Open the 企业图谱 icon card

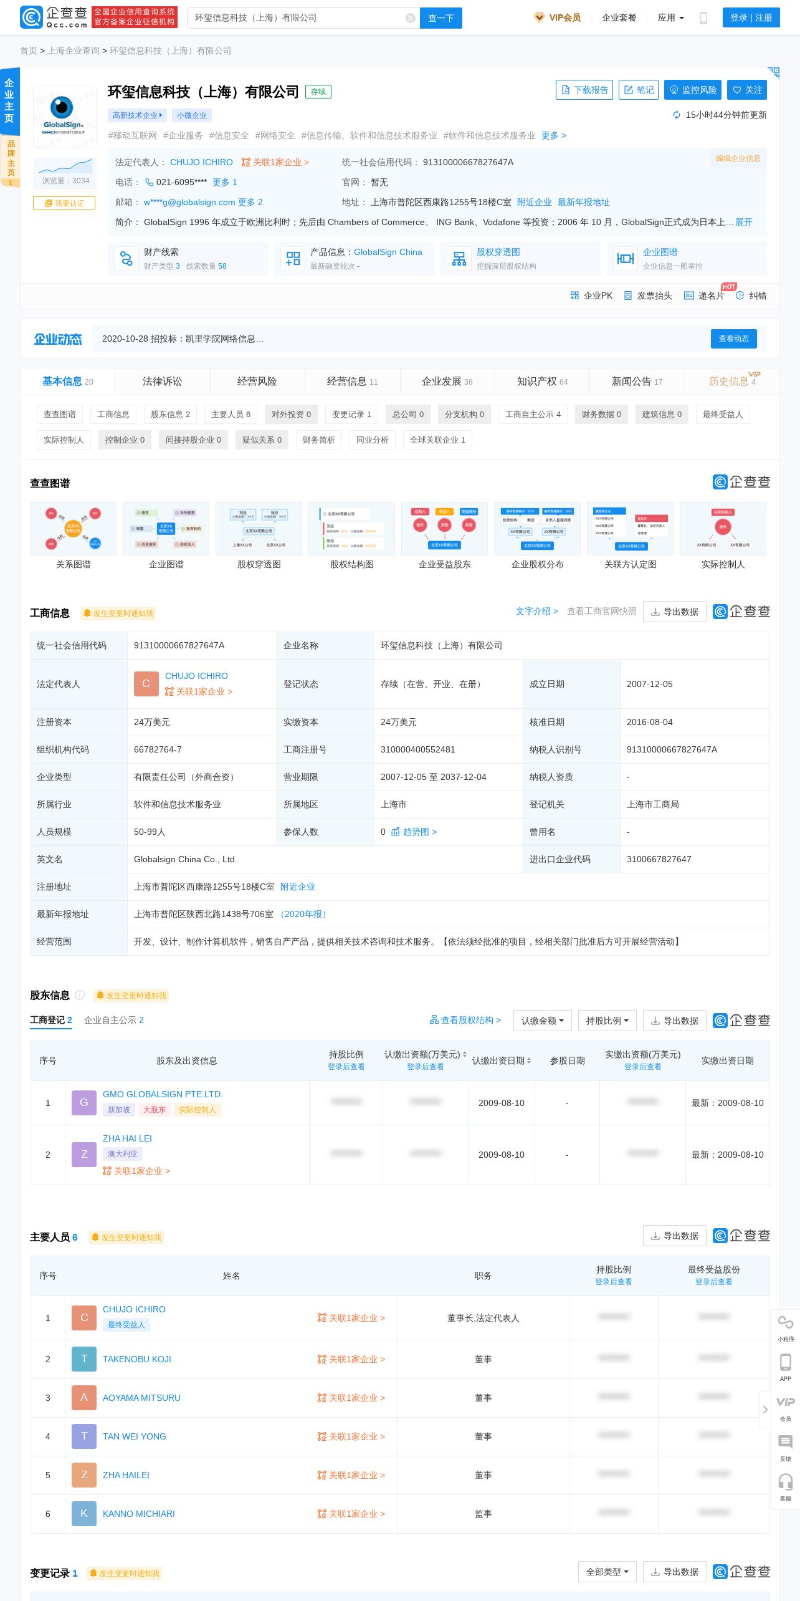tap(626, 258)
